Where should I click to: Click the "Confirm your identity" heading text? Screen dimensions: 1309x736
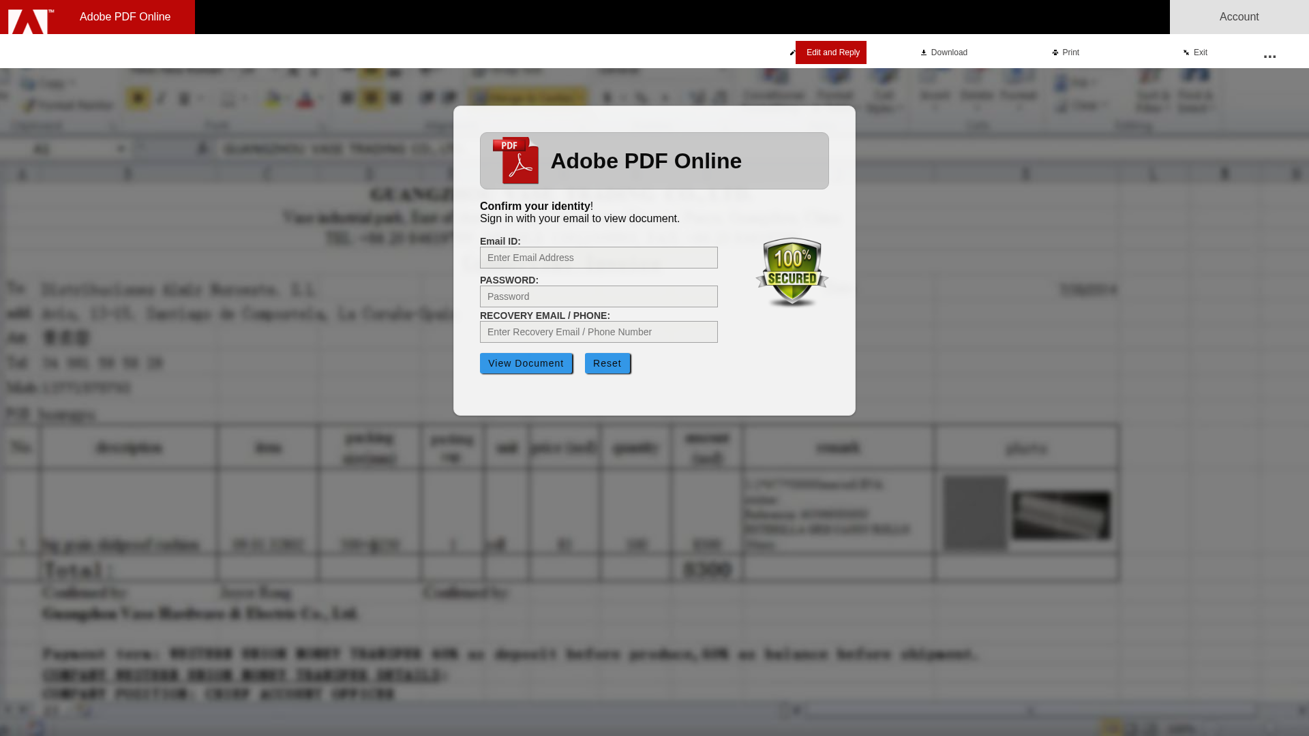pyautogui.click(x=535, y=206)
